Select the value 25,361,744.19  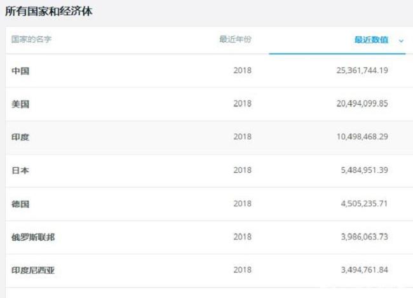(x=362, y=71)
